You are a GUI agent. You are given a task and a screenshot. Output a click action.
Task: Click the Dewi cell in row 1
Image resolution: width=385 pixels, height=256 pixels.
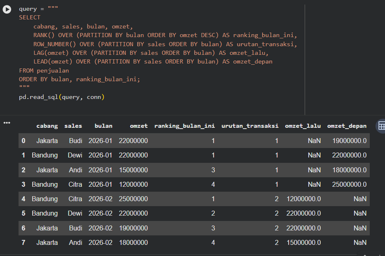coord(75,155)
